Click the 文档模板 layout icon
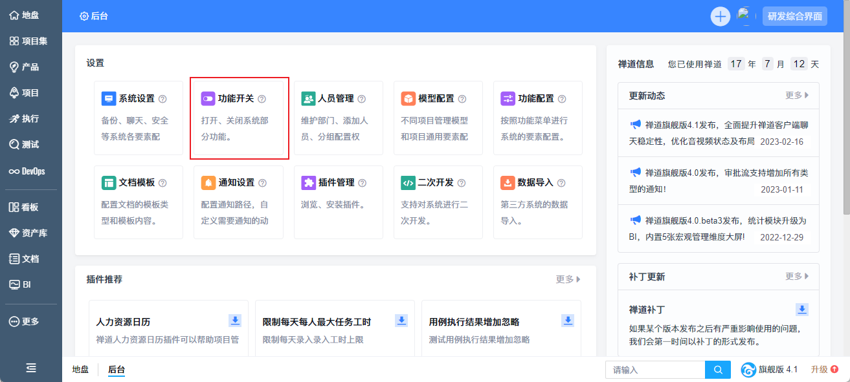This screenshot has width=850, height=382. pyautogui.click(x=109, y=183)
